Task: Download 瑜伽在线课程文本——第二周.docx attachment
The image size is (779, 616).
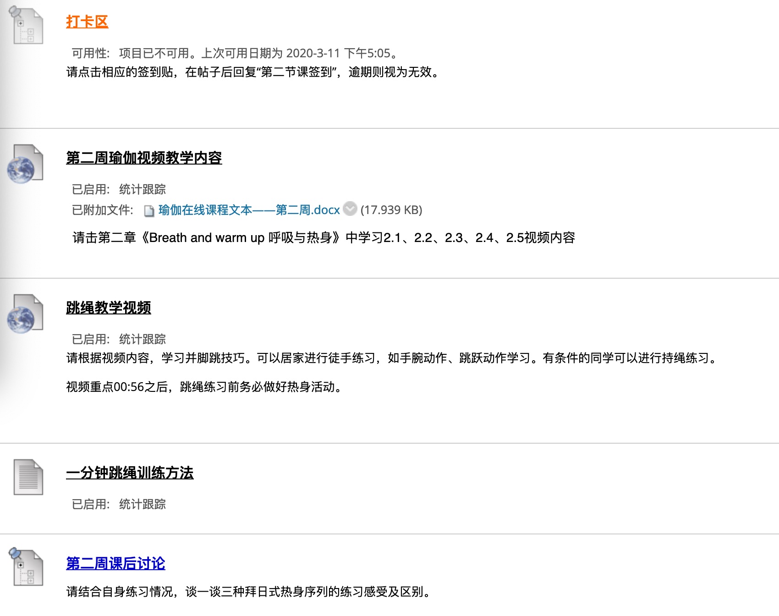Action: pyautogui.click(x=249, y=210)
